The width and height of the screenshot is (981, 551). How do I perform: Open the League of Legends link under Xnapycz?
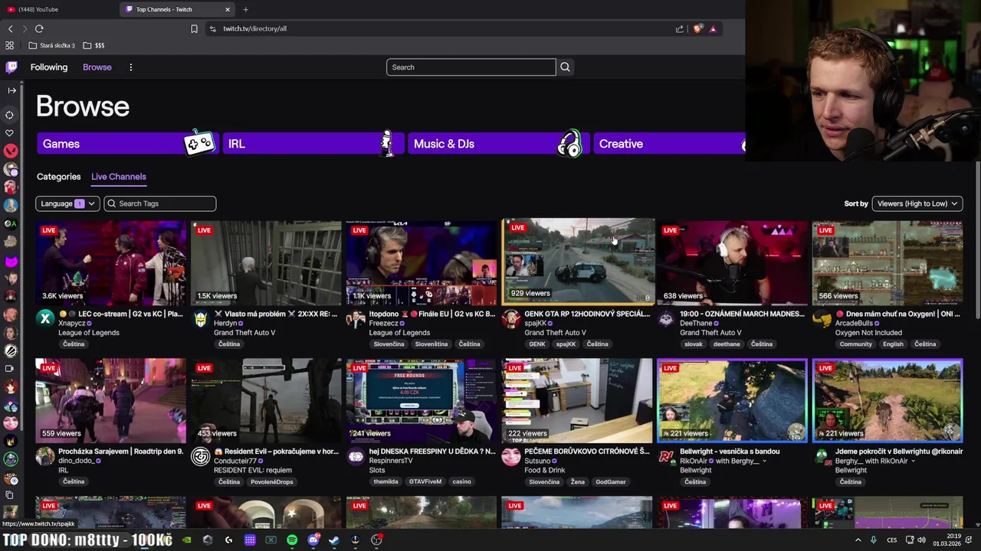89,333
